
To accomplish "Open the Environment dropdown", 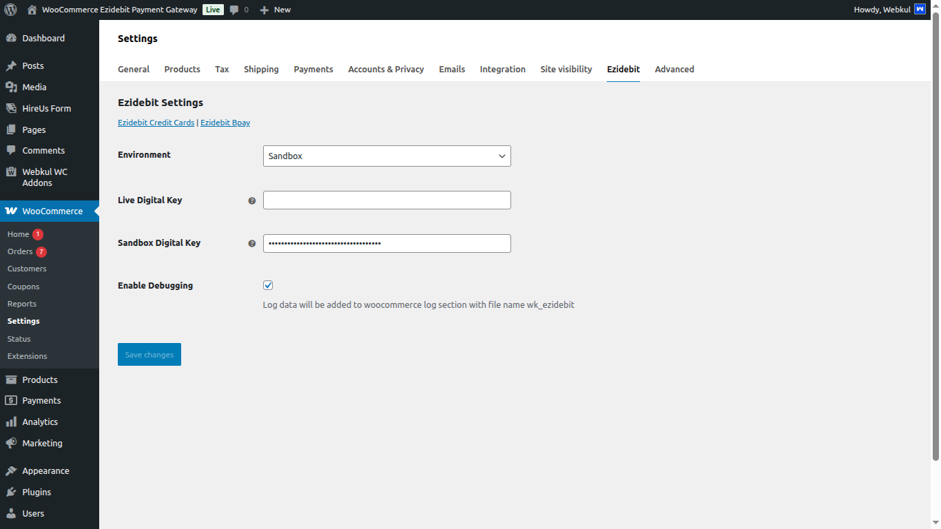I will coord(386,156).
